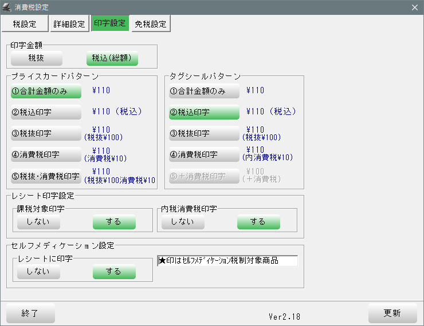The width and height of the screenshot is (424, 326).
Task: Enable 内税消費税印字 with する
Action: click(258, 221)
